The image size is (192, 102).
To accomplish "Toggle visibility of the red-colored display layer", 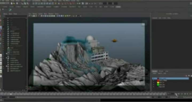I will coord(153,80).
